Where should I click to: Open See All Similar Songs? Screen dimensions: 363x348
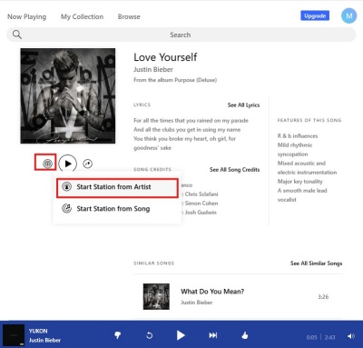(x=317, y=263)
